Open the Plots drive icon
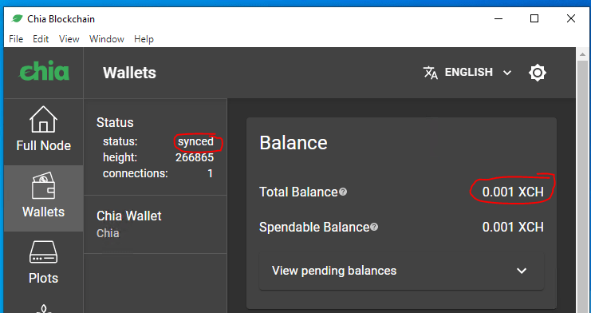 (x=43, y=252)
